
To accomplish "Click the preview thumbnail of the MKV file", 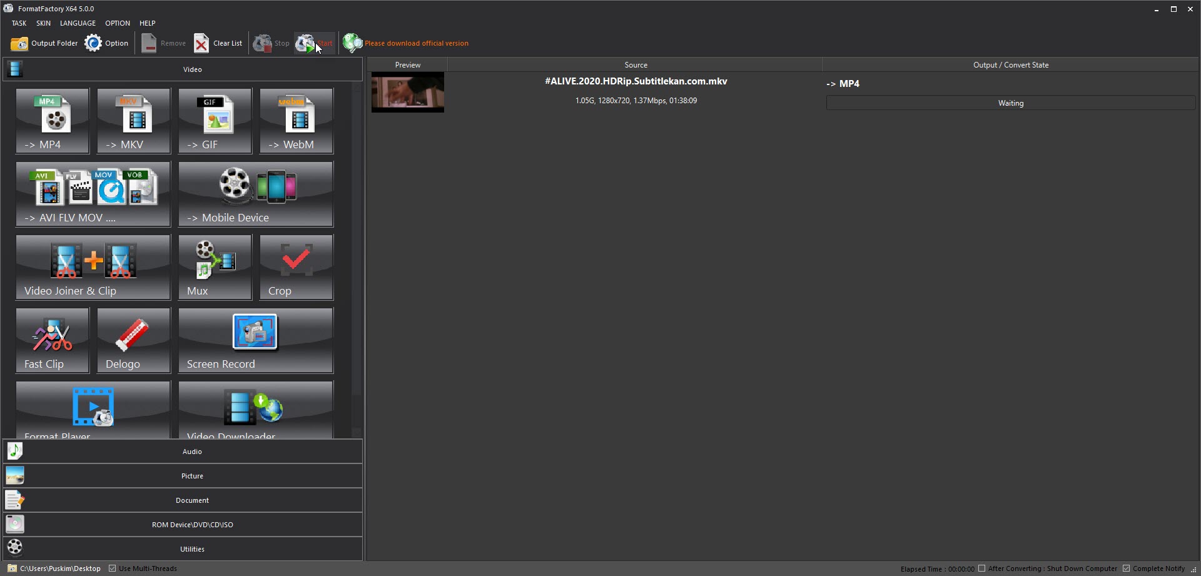I will 408,92.
